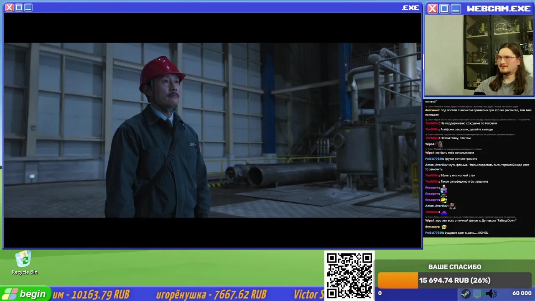Screen dimensions: 535x301
Task: Click the 'ВАШЕ СПАСИБО' goal title
Action: (455, 267)
